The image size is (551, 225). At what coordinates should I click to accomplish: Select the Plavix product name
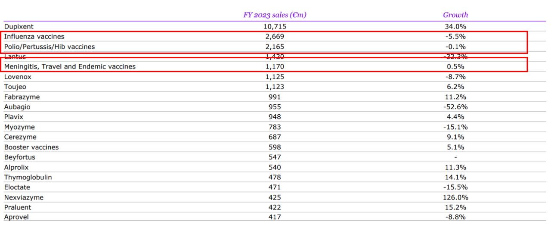click(x=14, y=117)
